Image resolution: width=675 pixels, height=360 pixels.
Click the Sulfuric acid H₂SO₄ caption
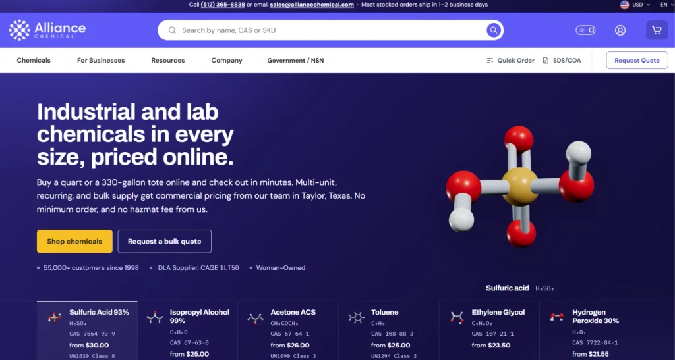point(520,288)
